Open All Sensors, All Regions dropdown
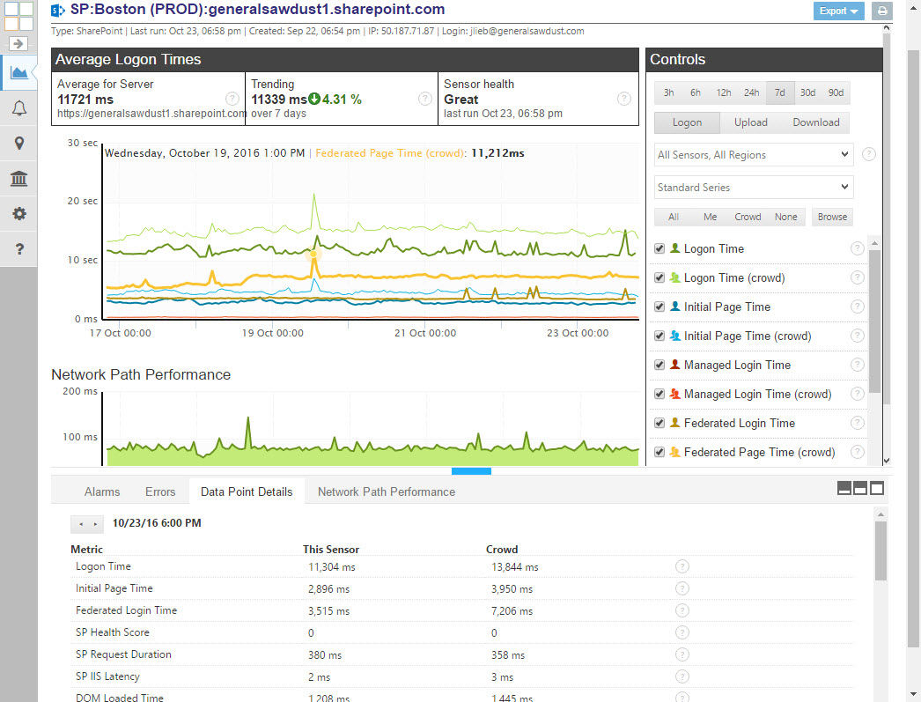This screenshot has height=702, width=921. coord(754,154)
